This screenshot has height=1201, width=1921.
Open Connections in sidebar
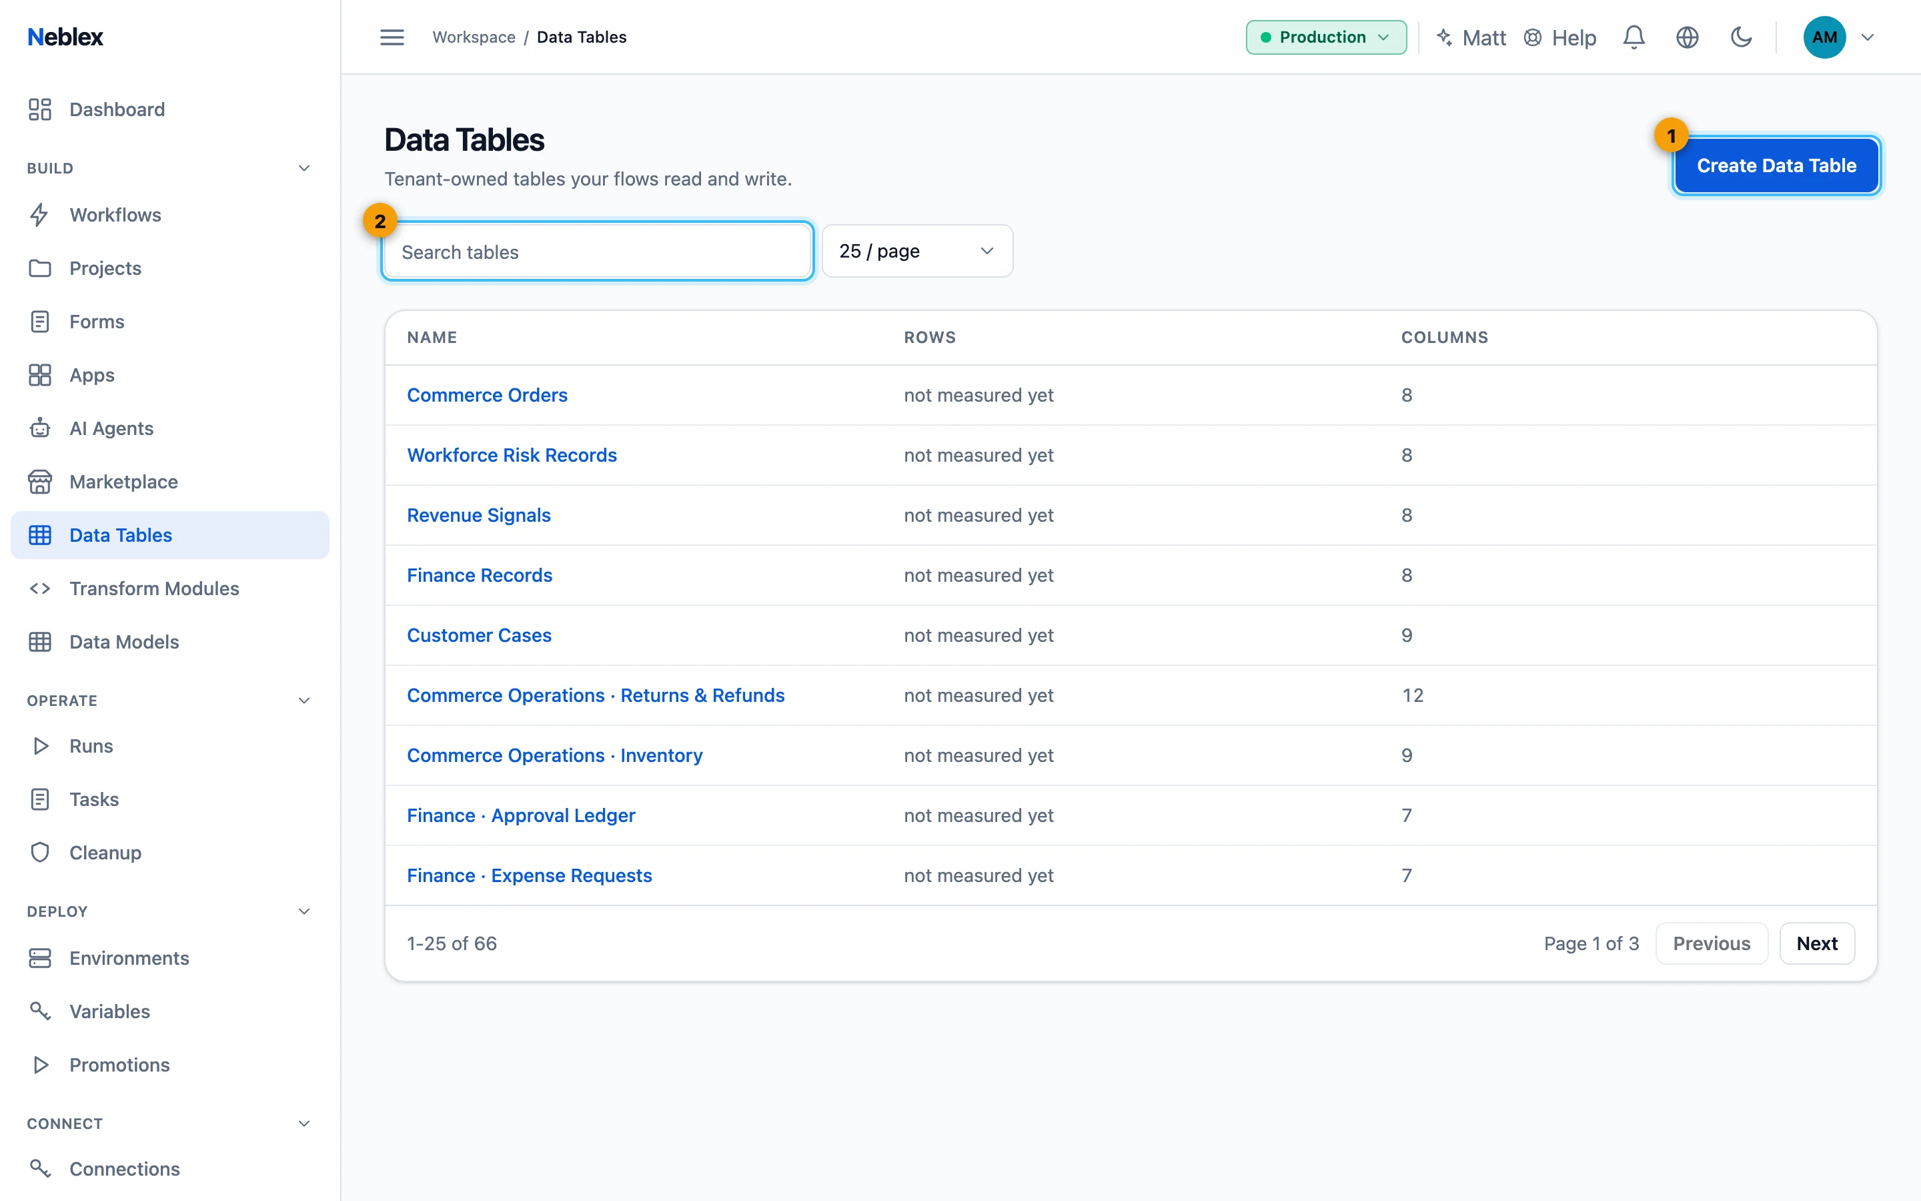coord(170,1168)
